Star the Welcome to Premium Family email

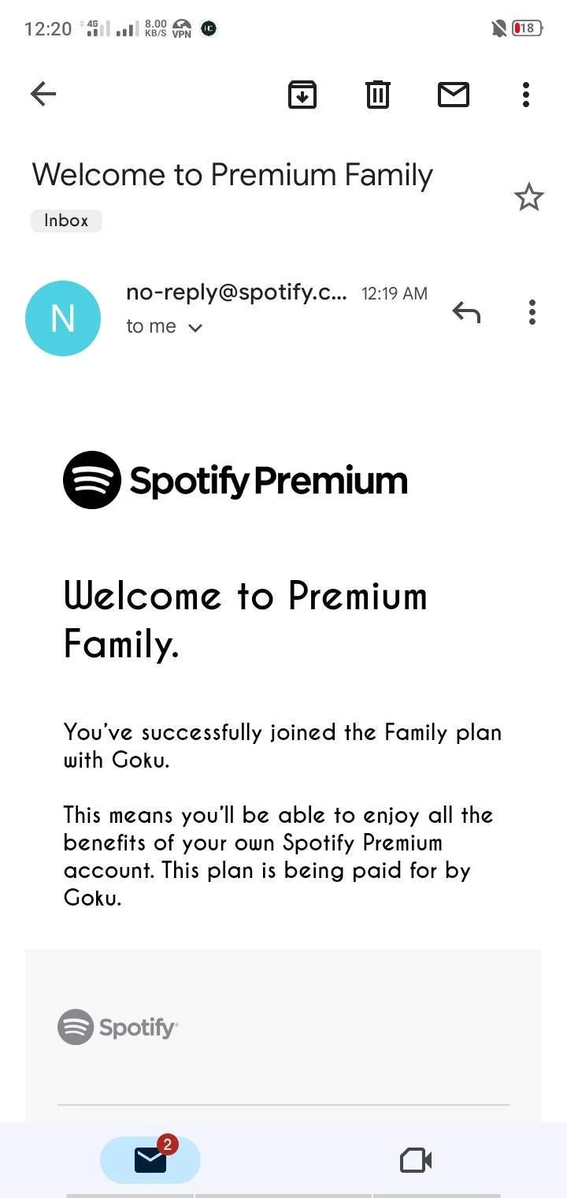click(x=529, y=197)
